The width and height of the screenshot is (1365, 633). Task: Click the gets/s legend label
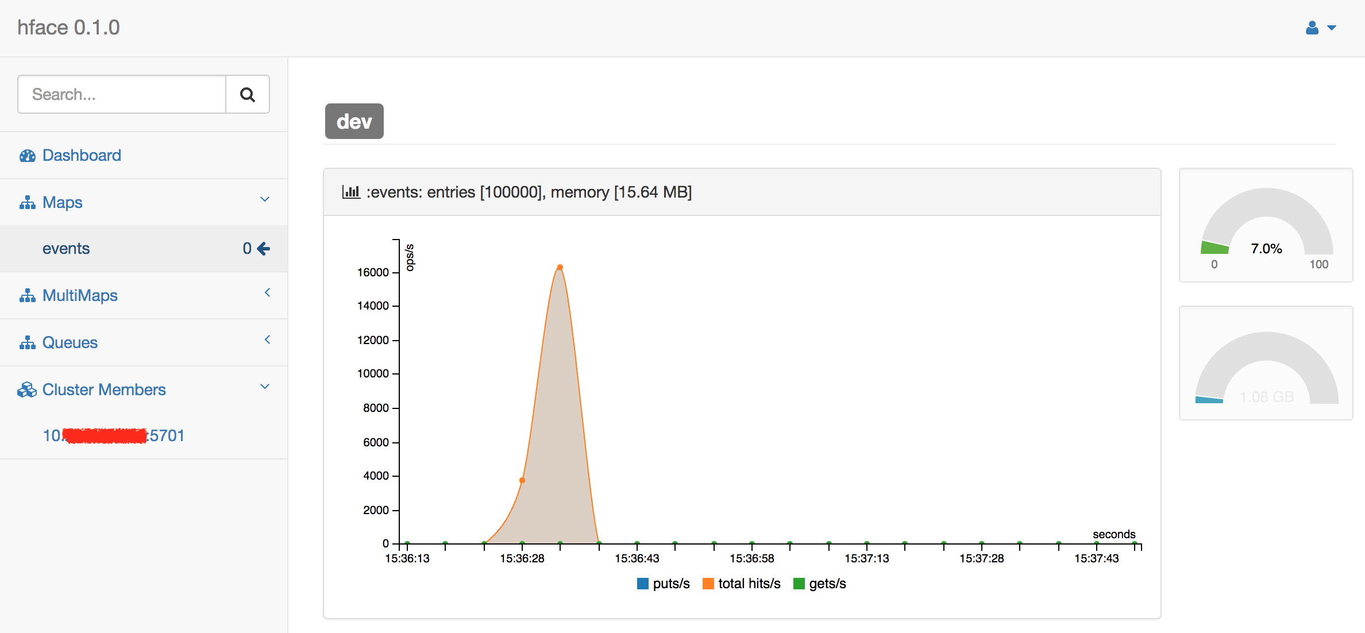pyautogui.click(x=828, y=584)
